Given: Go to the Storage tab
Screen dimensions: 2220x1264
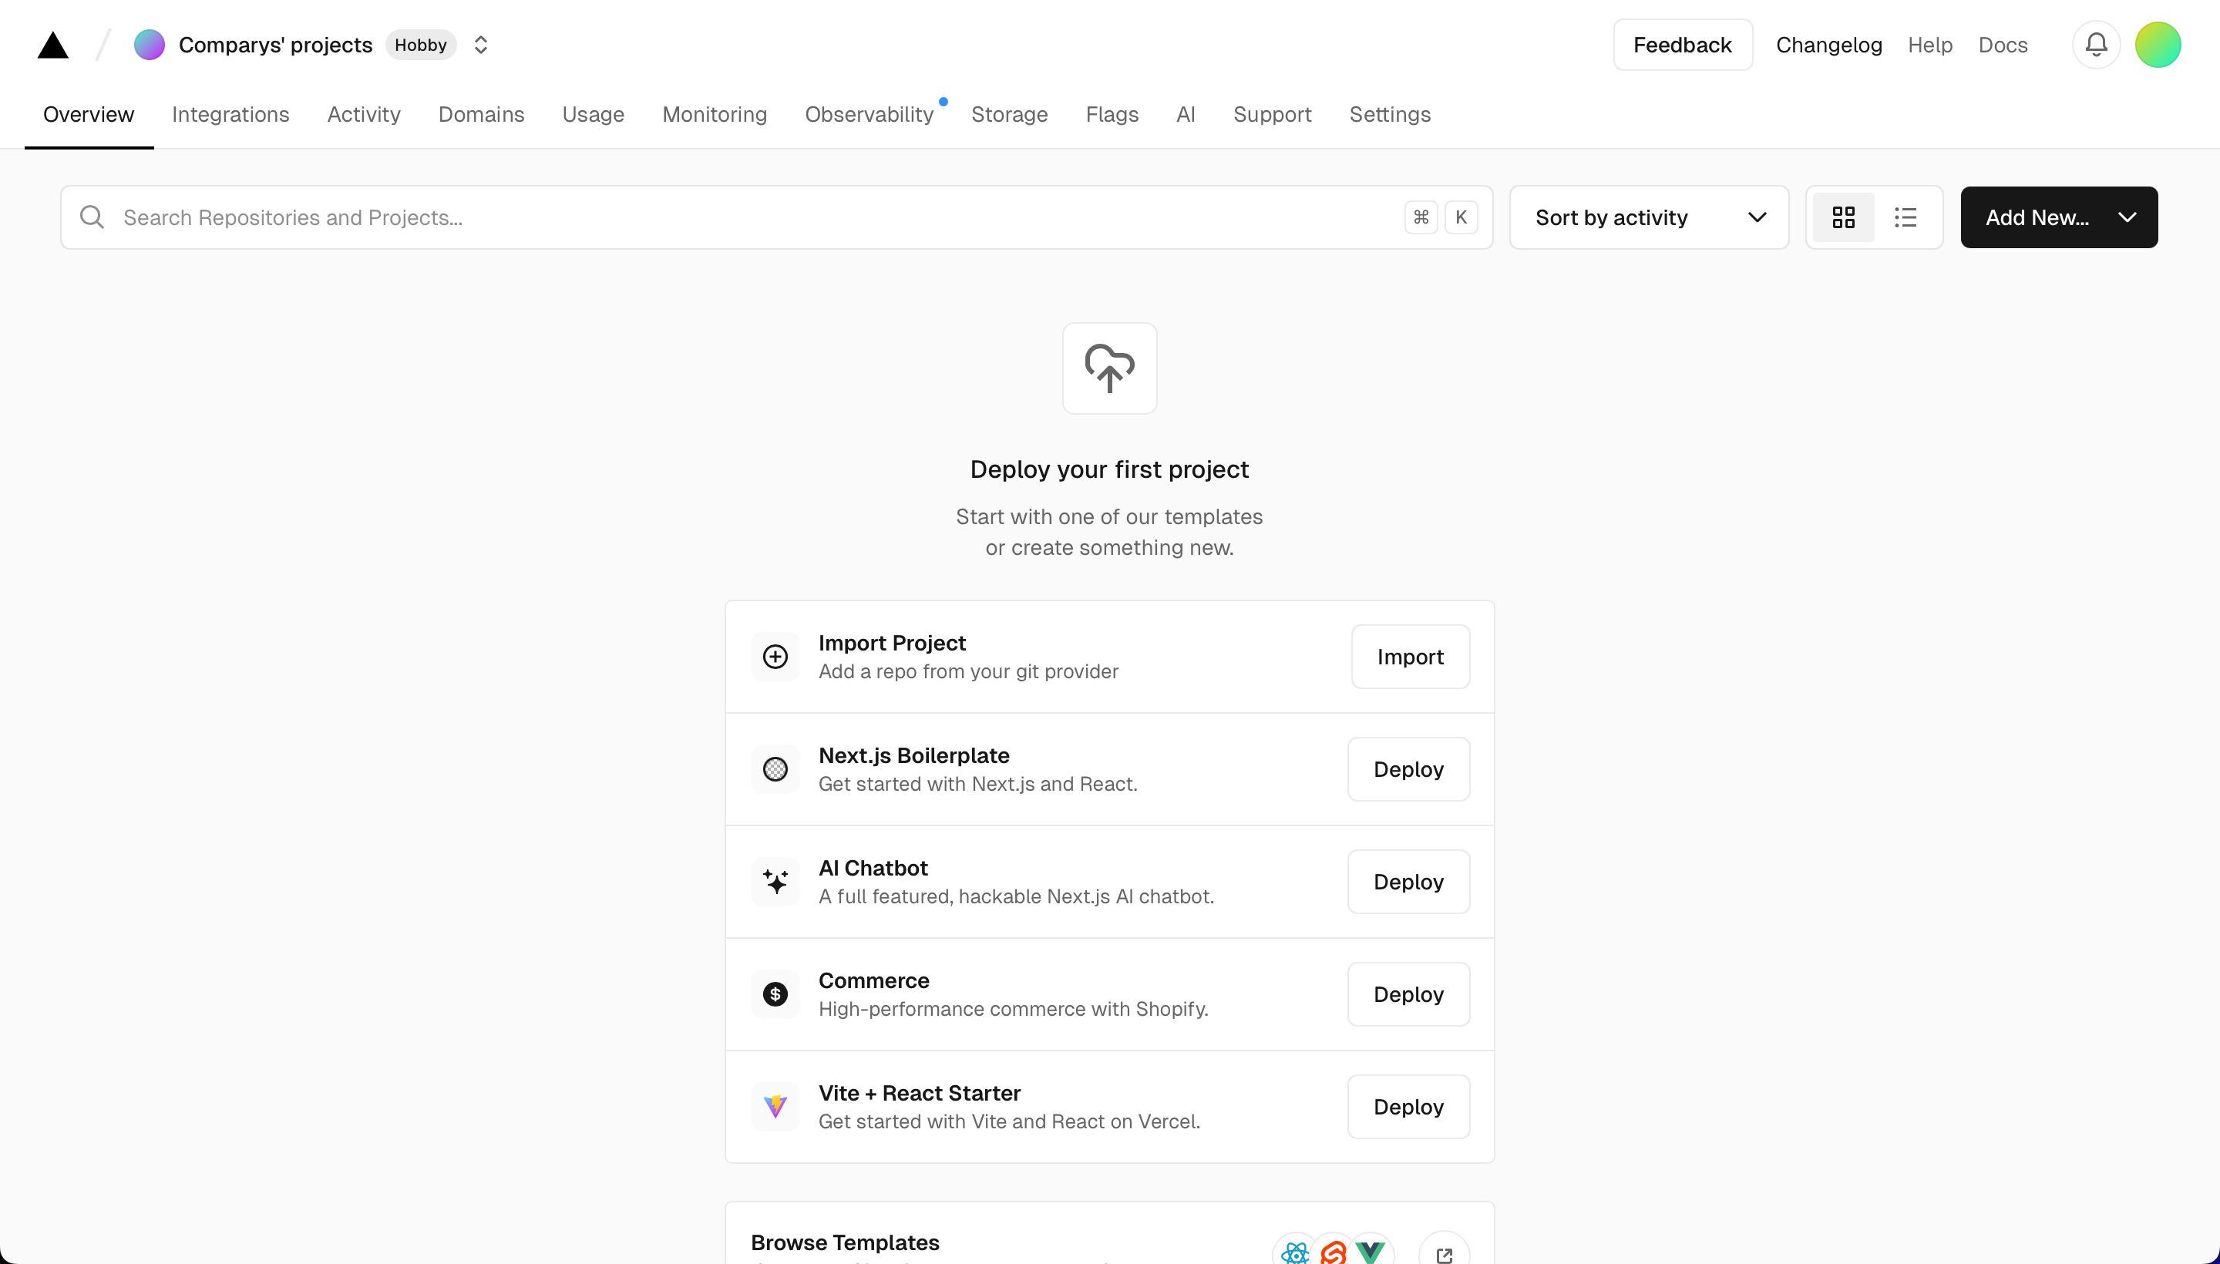Looking at the screenshot, I should coord(1009,115).
